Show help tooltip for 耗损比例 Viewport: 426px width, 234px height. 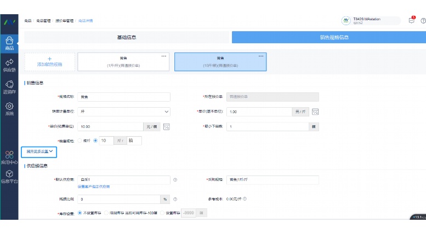175,199
